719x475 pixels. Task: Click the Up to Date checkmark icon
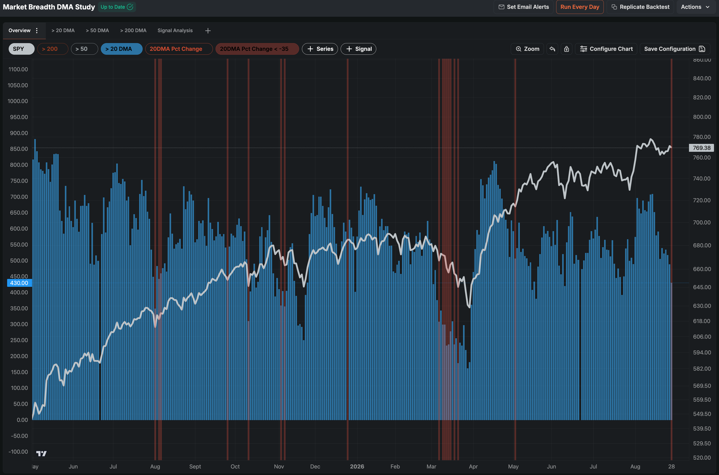coord(130,7)
